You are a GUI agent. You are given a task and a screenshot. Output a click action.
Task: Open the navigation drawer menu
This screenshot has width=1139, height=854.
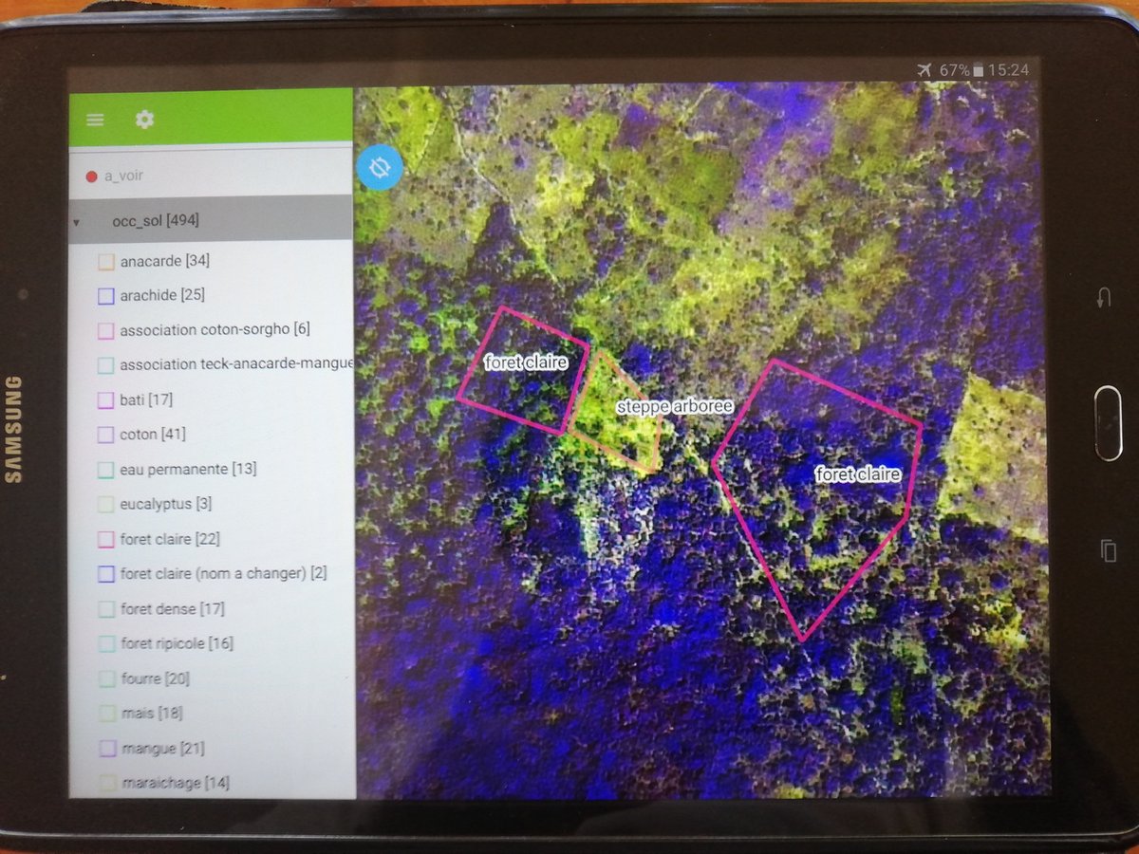click(94, 119)
